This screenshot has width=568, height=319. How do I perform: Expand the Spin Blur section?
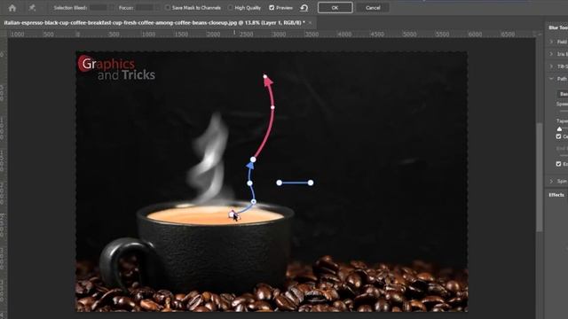[x=551, y=181]
